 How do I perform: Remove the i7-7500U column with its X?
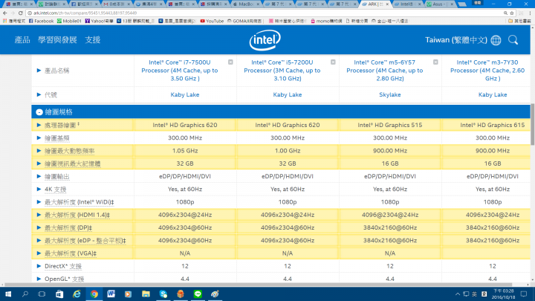click(230, 62)
